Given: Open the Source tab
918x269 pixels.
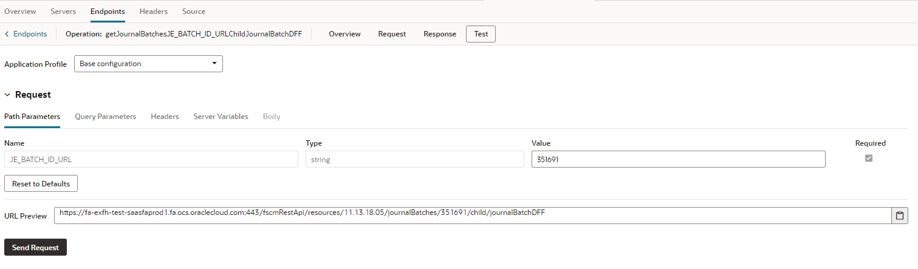Looking at the screenshot, I should tap(194, 12).
